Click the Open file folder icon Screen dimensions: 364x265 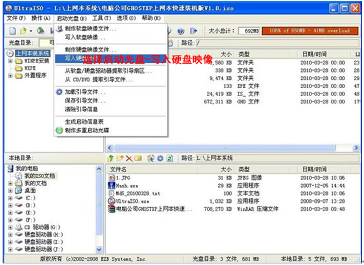coord(23,31)
